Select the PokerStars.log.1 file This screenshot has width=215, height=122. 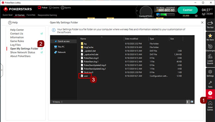[x=90, y=62]
